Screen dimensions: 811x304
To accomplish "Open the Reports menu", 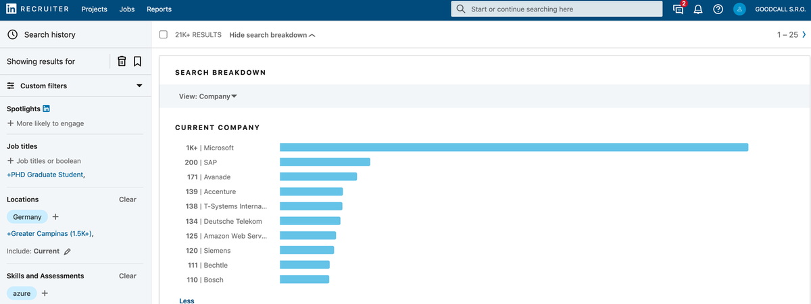I will point(159,9).
